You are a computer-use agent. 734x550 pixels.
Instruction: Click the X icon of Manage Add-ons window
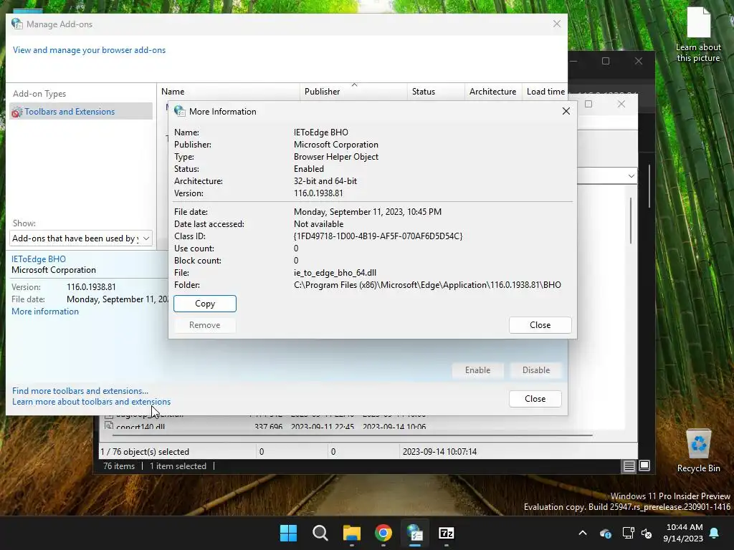[x=556, y=24]
